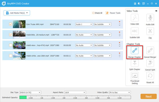Reorder mixkit-little...25-medium.mp4 with up-down arrows
159x102 pixels.
point(120,35)
